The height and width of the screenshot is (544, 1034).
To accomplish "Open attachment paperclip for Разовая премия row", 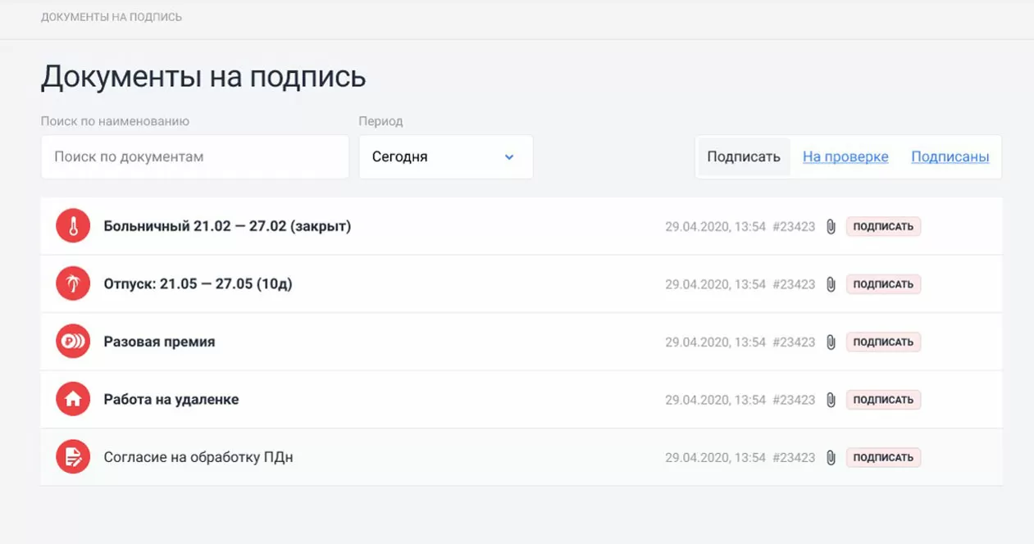I will click(x=831, y=342).
